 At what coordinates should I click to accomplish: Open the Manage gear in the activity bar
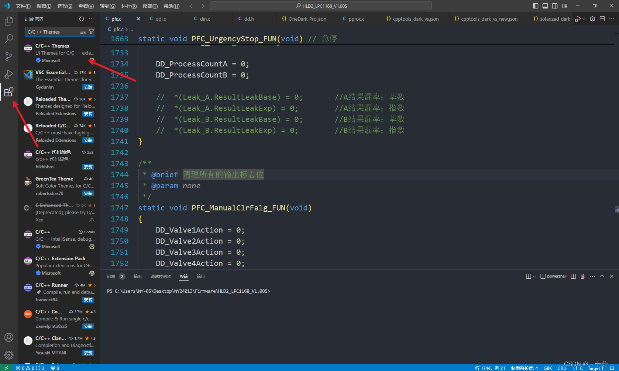click(9, 355)
